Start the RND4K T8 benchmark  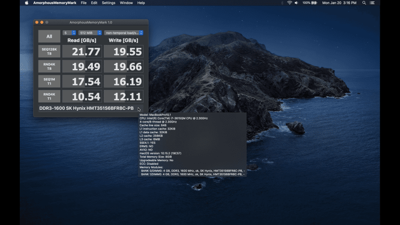(x=49, y=67)
